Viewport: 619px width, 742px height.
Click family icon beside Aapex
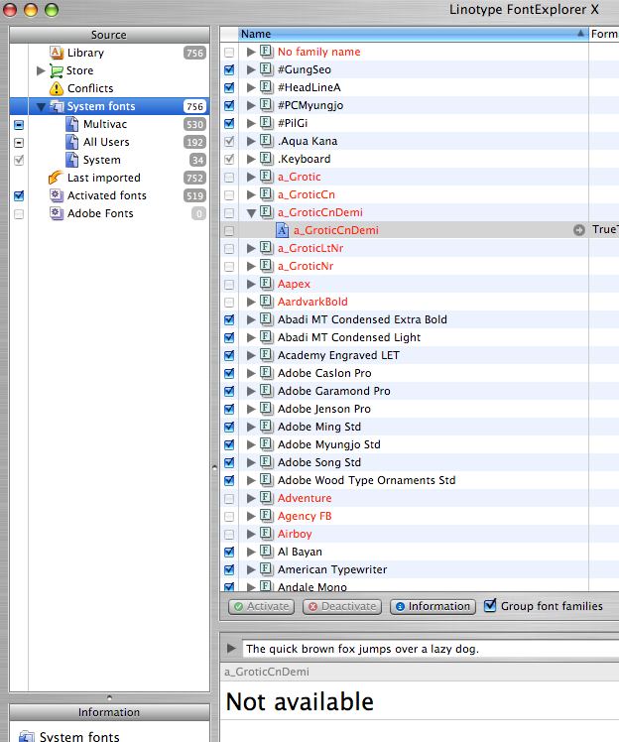267,284
